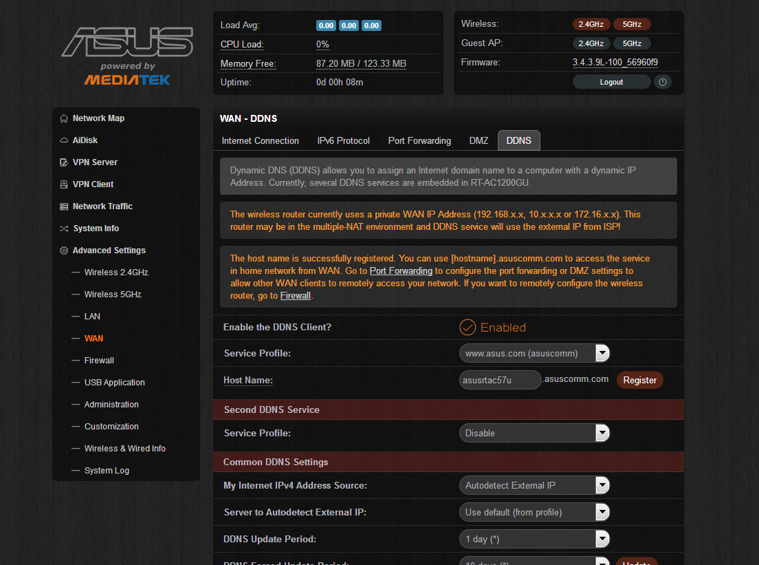Image resolution: width=759 pixels, height=565 pixels.
Task: Open the first Service Profile dropdown
Action: (x=534, y=353)
